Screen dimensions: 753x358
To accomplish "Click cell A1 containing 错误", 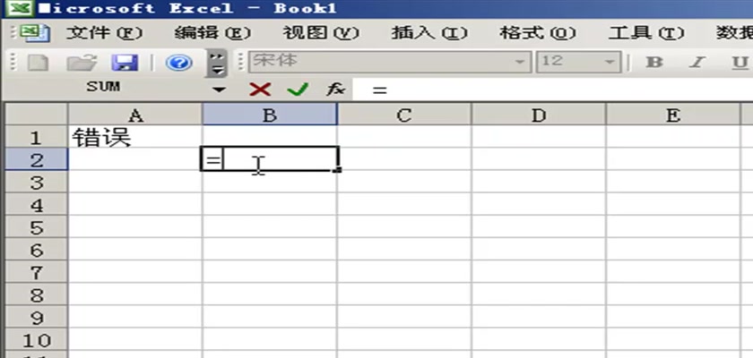I will tap(135, 138).
